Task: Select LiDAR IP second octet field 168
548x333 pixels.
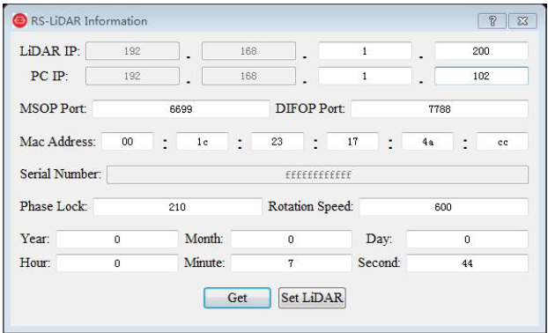Action: coord(248,51)
